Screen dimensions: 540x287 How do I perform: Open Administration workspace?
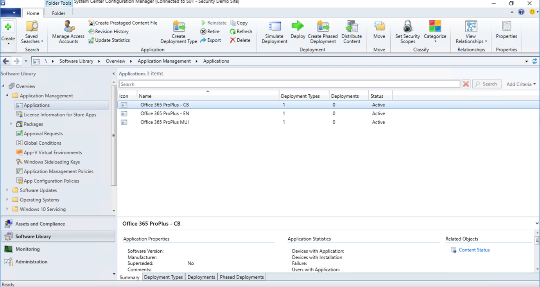coord(58,262)
